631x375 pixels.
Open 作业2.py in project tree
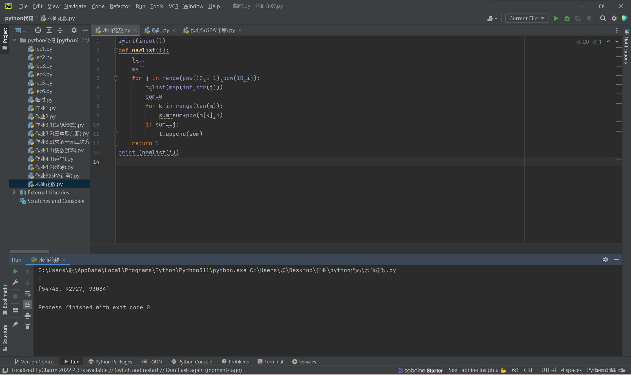[x=45, y=116]
